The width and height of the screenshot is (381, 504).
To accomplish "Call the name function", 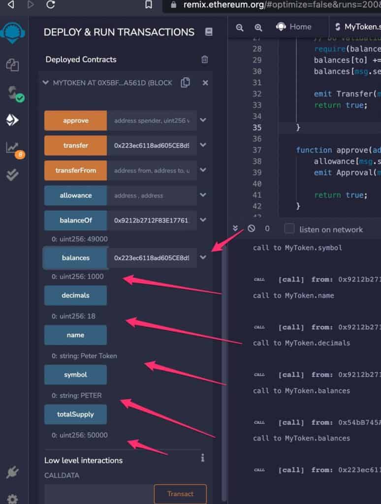I will pyautogui.click(x=75, y=335).
